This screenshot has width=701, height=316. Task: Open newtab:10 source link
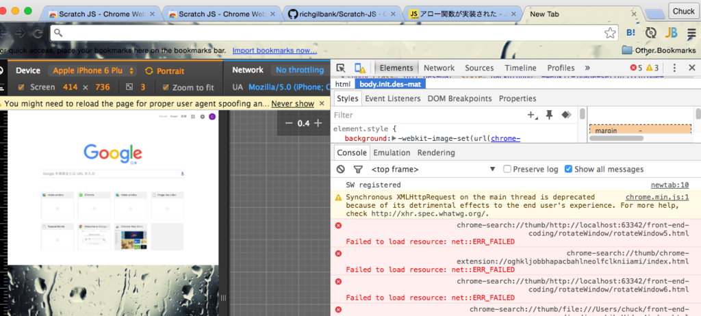(670, 185)
